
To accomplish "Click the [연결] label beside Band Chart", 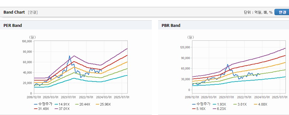I will 33,12.
